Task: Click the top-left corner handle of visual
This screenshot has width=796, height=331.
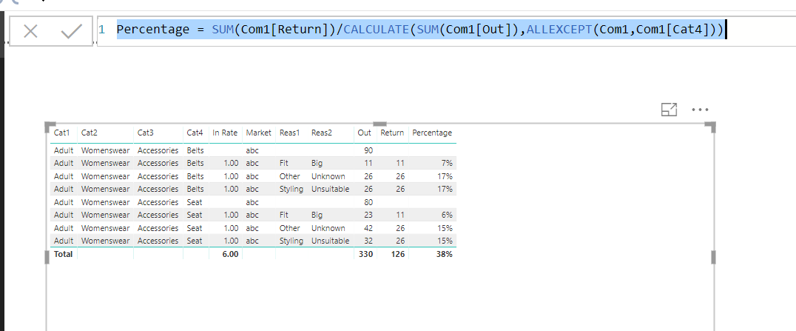Action: click(x=50, y=126)
